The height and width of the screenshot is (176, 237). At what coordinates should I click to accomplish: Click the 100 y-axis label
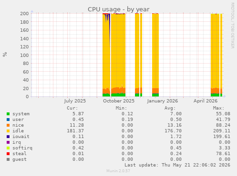[24, 55]
